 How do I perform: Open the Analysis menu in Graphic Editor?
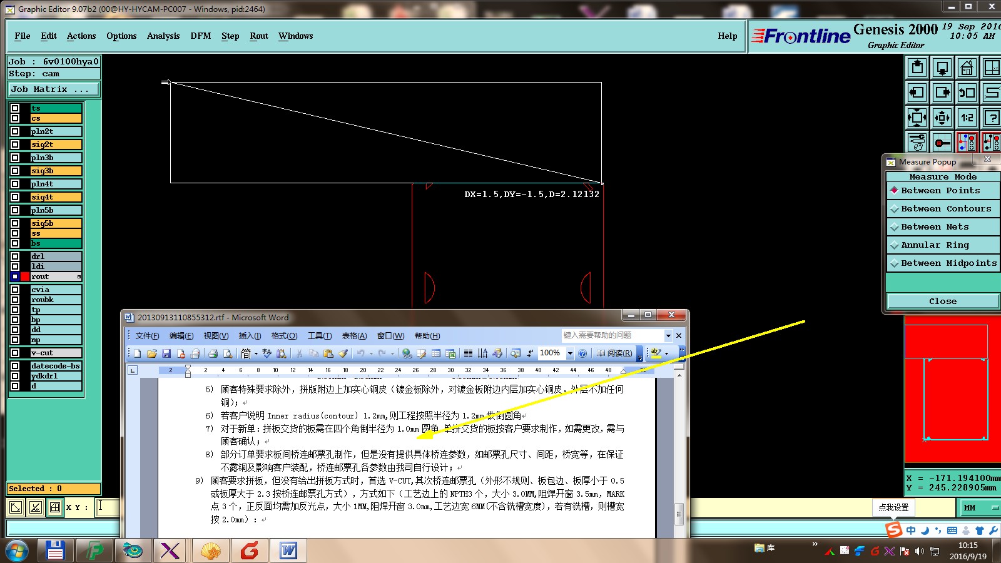coord(163,36)
